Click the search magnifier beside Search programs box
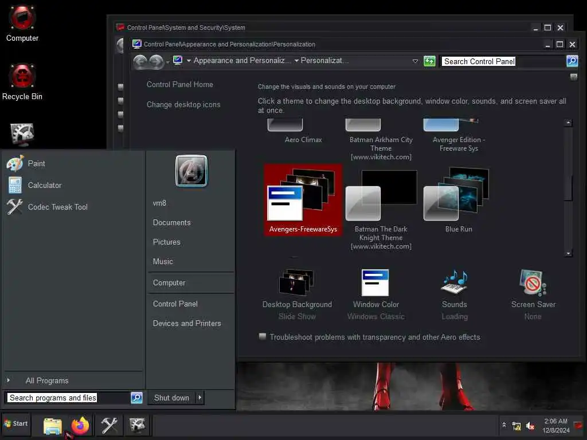The height and width of the screenshot is (440, 587). point(136,398)
